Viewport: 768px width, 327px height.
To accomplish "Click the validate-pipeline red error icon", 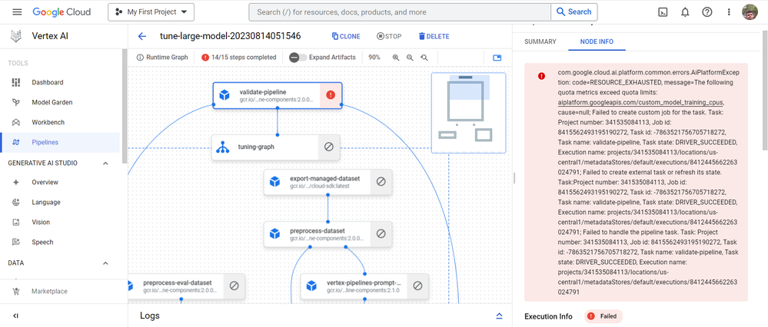I will coord(331,95).
